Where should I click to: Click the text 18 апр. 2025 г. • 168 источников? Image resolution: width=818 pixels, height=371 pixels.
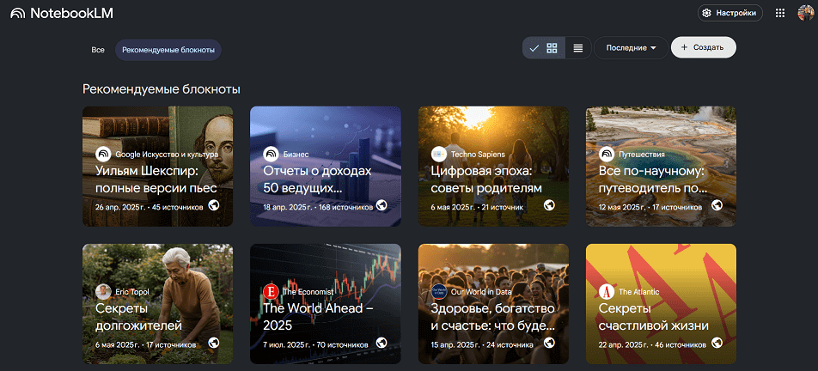pyautogui.click(x=318, y=207)
